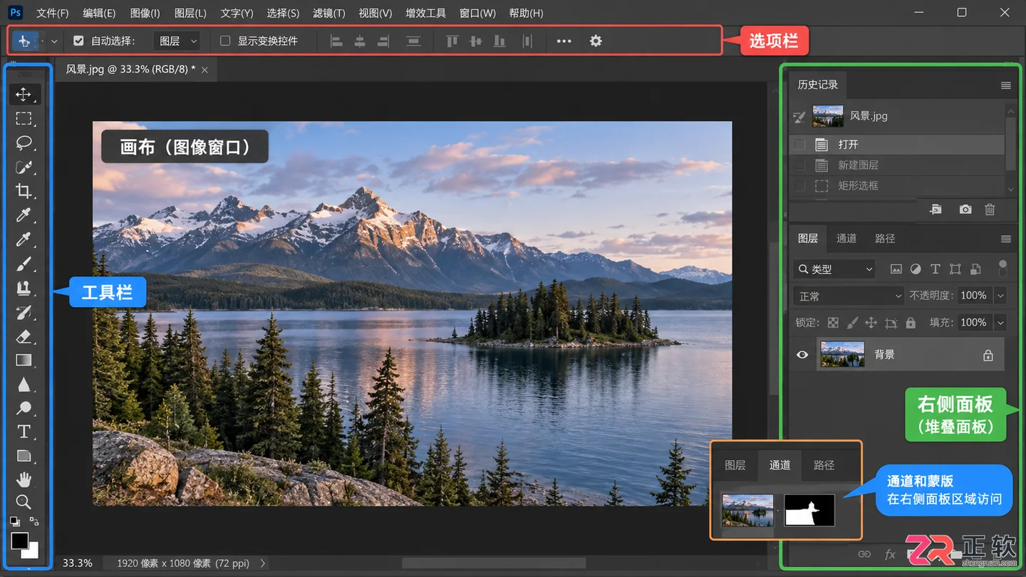This screenshot has height=577, width=1026.
Task: Click the black foreground color swatch
Action: tap(19, 541)
